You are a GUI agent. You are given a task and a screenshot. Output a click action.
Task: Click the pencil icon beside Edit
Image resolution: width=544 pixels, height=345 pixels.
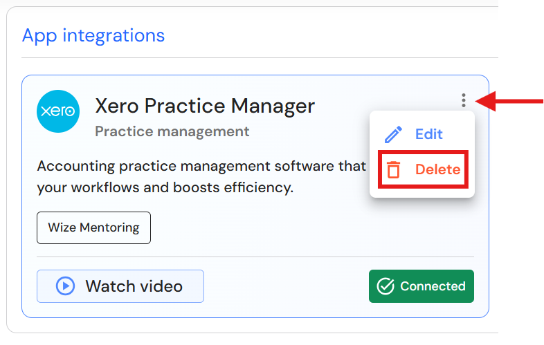(x=393, y=134)
